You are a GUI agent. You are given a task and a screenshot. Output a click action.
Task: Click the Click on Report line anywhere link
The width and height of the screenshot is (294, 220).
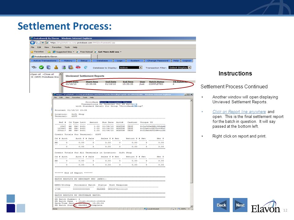[239, 112]
